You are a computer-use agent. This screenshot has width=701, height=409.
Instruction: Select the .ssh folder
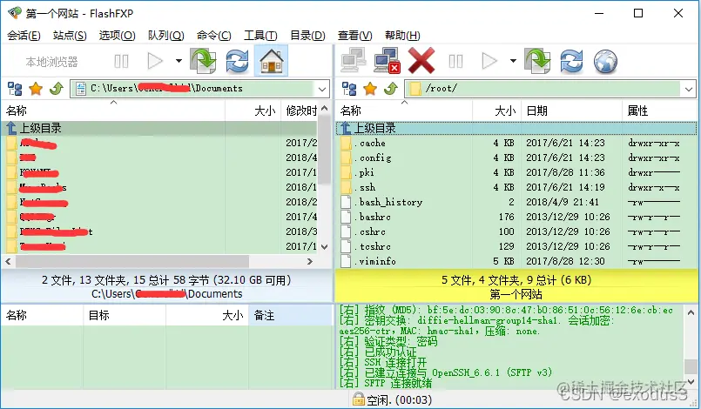click(516, 187)
